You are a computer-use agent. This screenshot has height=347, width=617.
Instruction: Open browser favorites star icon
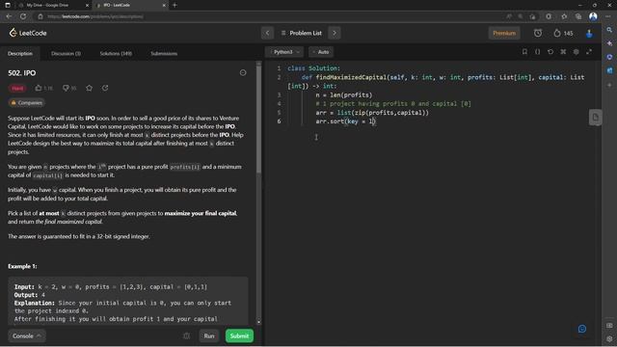tap(564, 16)
